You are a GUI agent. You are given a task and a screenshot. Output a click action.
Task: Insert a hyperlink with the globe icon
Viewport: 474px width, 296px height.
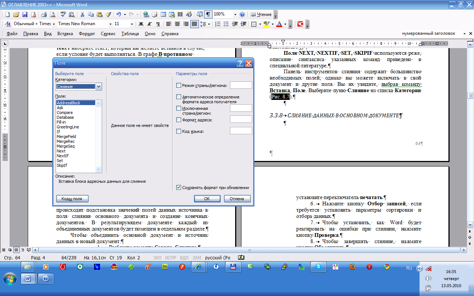click(x=146, y=14)
